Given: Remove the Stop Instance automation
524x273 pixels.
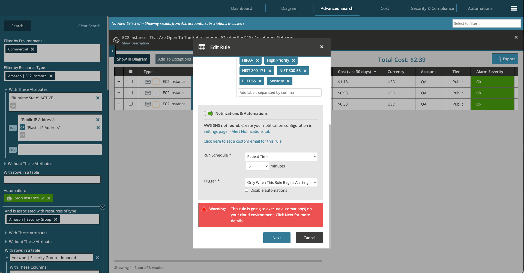Looking at the screenshot, I should coord(49,198).
